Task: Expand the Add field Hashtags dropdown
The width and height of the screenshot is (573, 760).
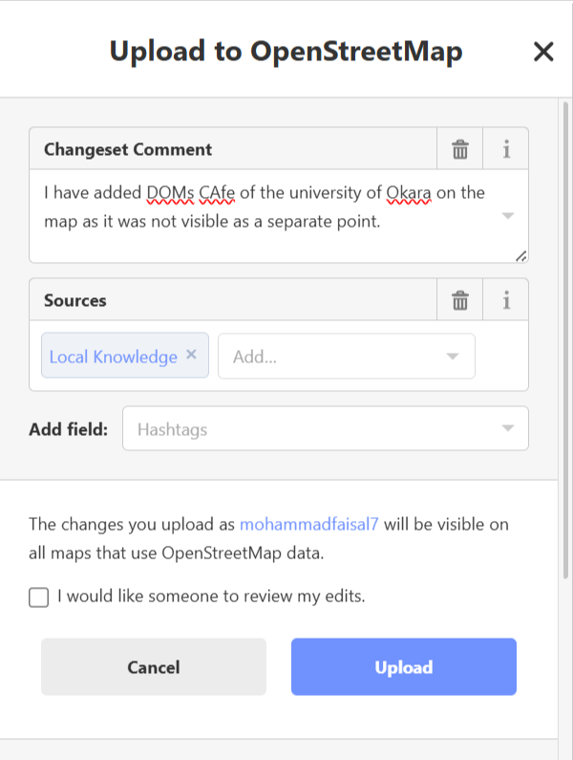Action: (508, 428)
